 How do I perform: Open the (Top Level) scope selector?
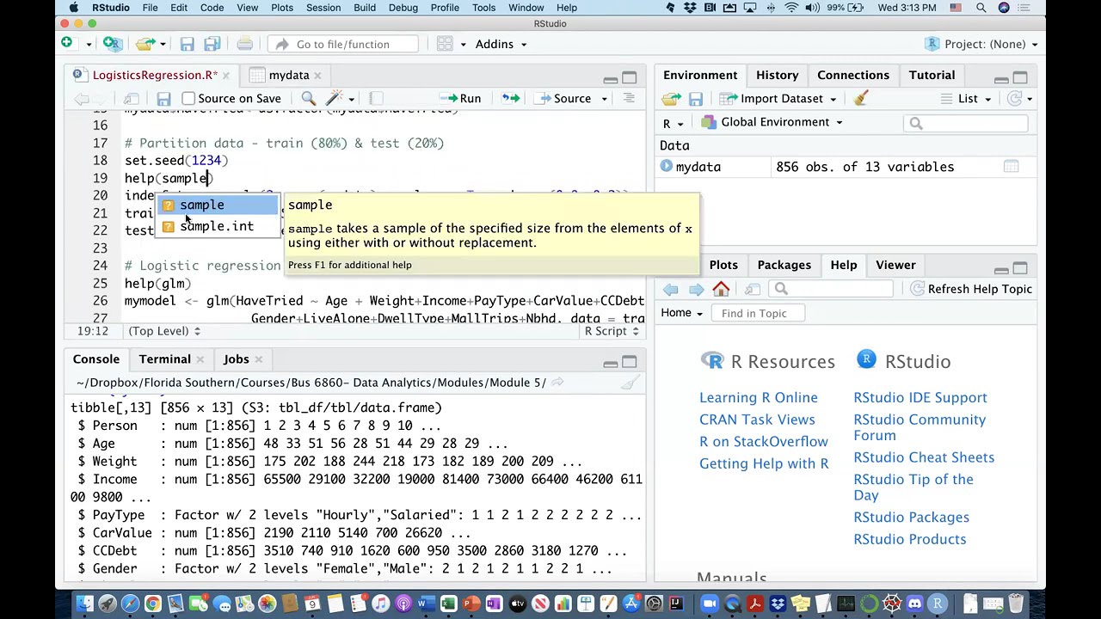[x=163, y=331]
